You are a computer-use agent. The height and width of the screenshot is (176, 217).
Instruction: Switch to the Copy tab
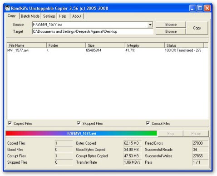[x=11, y=16]
